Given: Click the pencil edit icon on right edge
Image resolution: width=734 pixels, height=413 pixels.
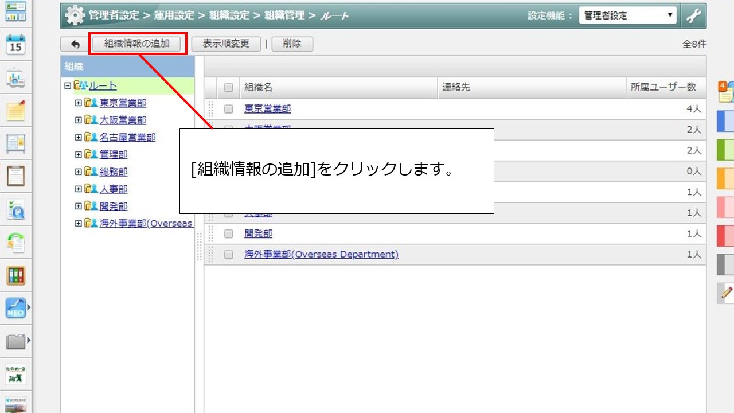Looking at the screenshot, I should click(x=727, y=293).
